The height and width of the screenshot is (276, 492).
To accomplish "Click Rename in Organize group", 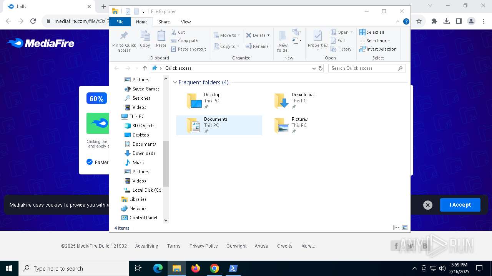I will [x=257, y=46].
